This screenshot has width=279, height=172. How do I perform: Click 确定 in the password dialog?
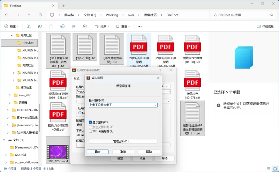point(98,152)
